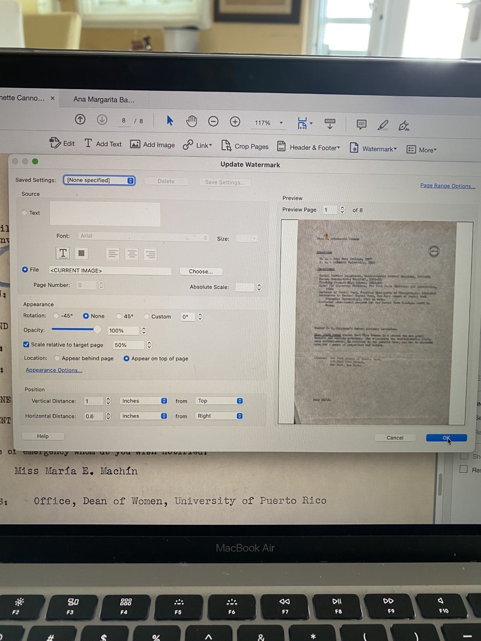
Task: Expand the horizontal distance from Right dropdown
Action: (x=219, y=416)
